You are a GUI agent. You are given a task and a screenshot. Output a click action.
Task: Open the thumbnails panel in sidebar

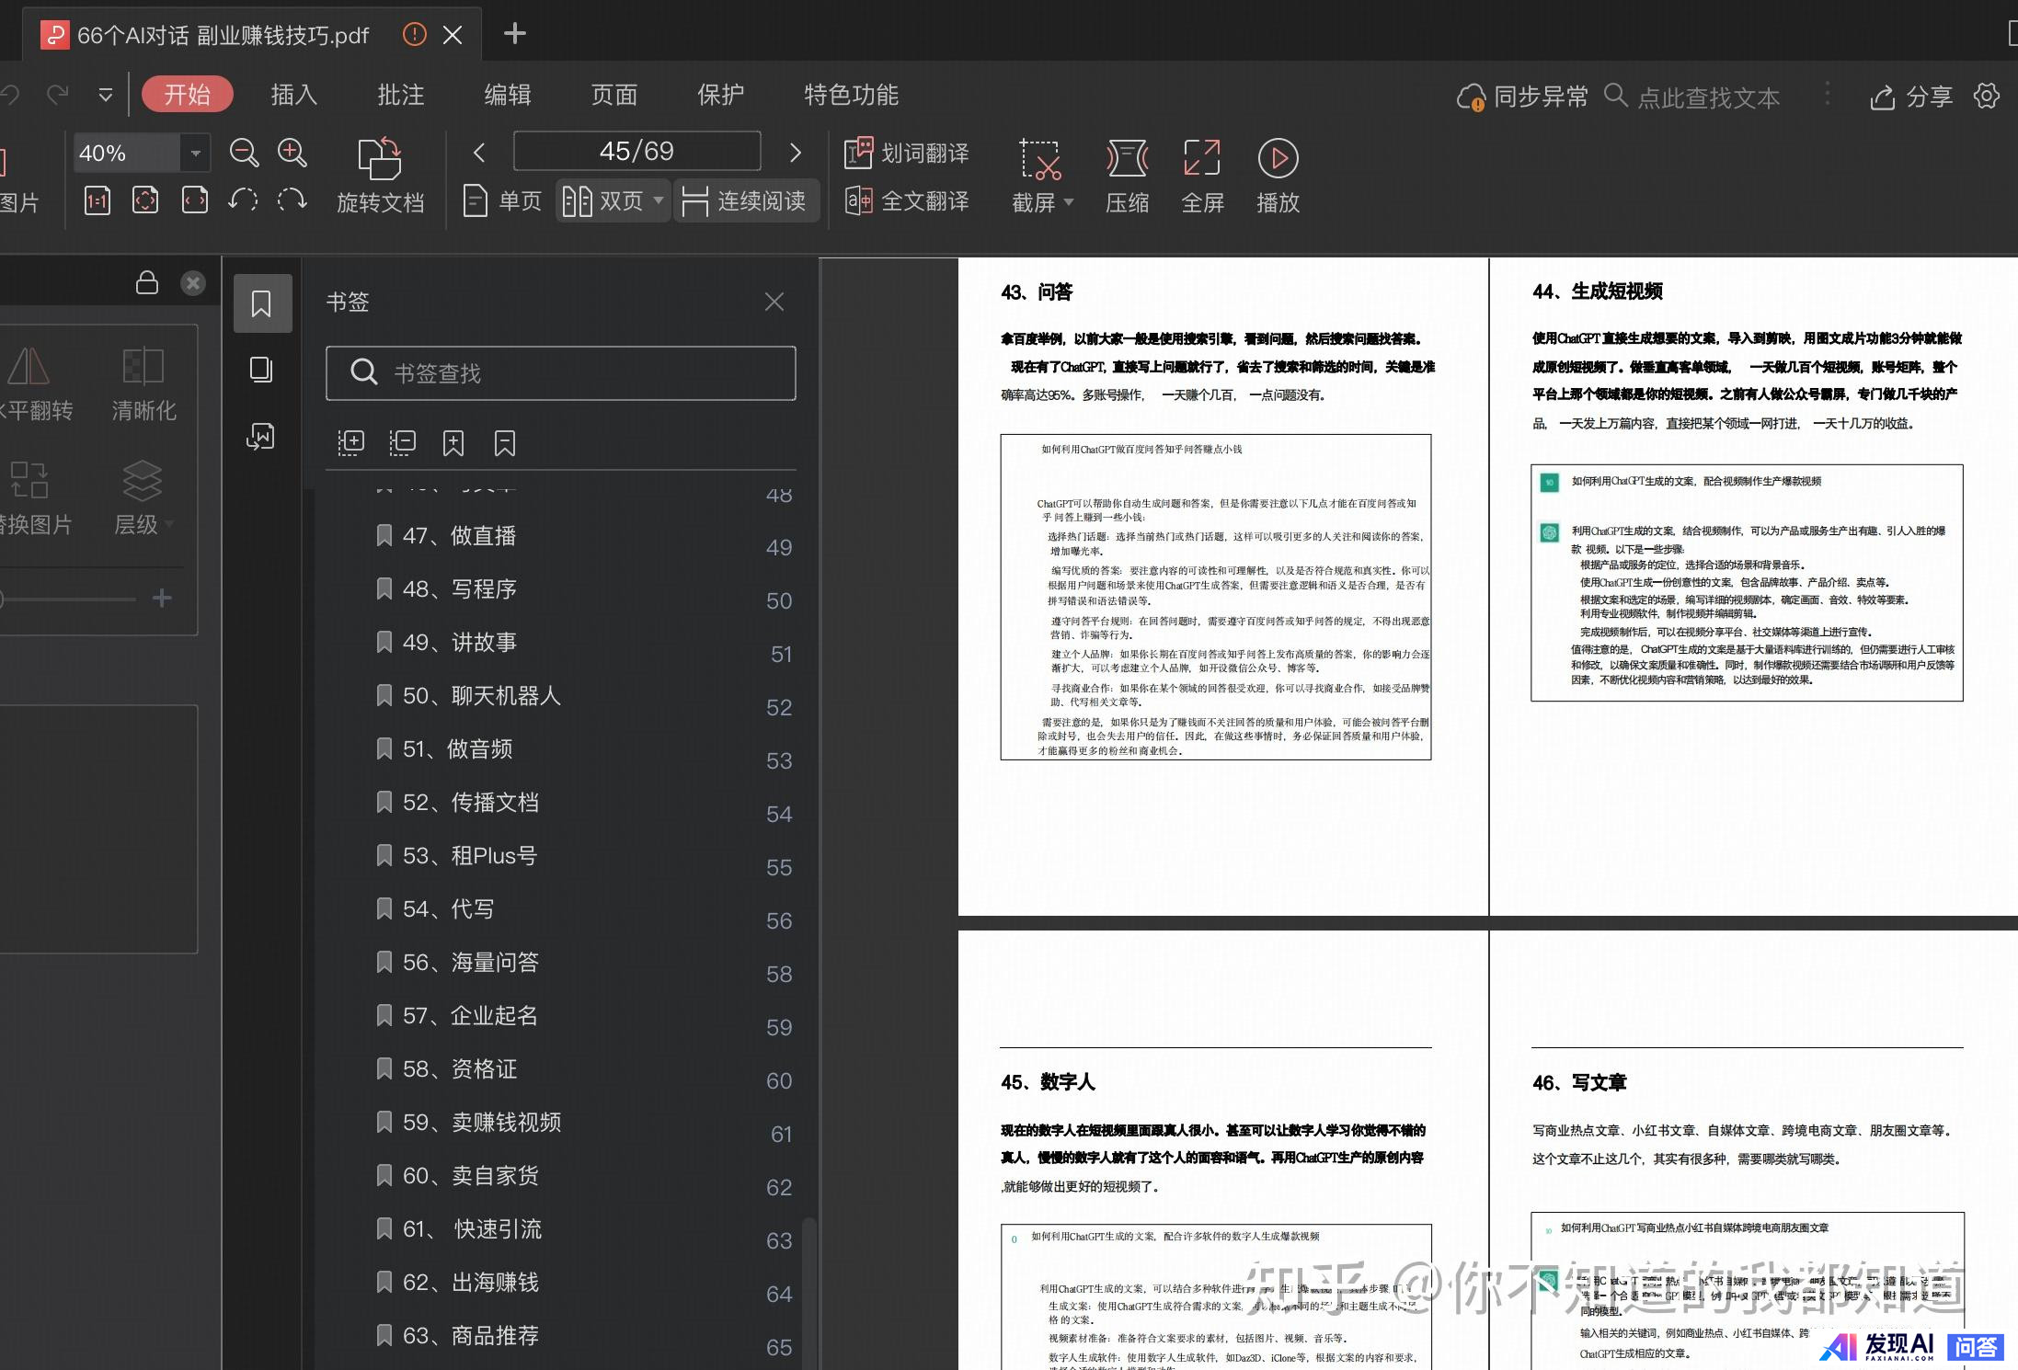[x=261, y=370]
